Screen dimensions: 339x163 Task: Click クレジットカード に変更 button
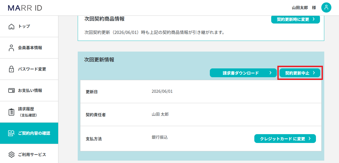285,139
